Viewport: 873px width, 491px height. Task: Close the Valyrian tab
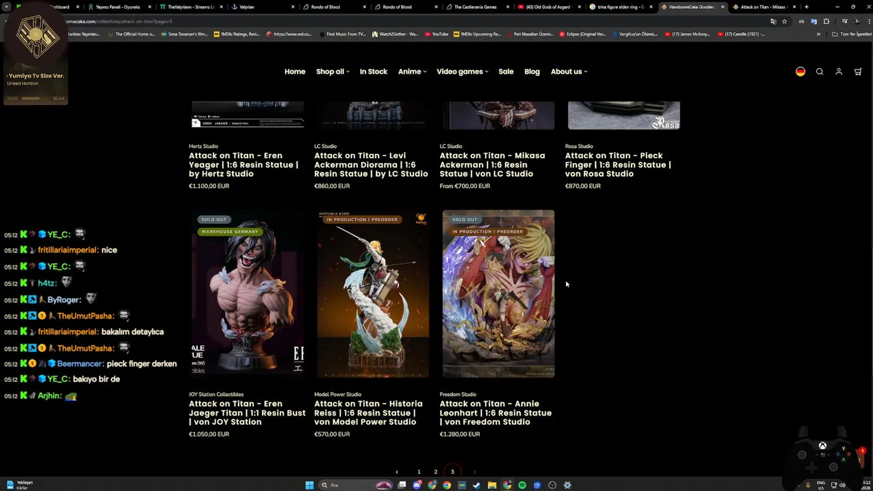293,7
